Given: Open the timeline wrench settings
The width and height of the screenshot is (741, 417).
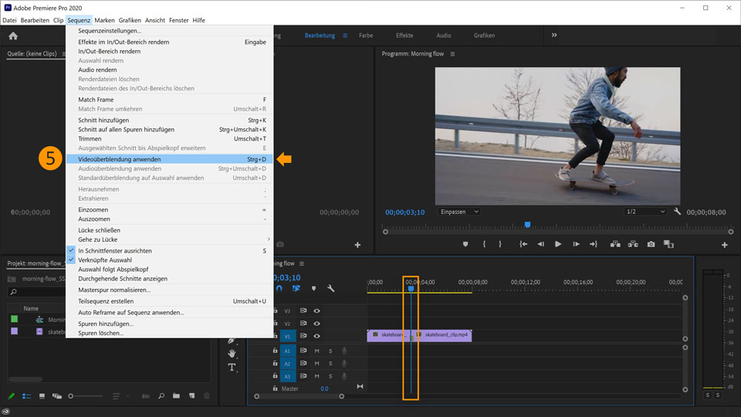Looking at the screenshot, I should (330, 288).
